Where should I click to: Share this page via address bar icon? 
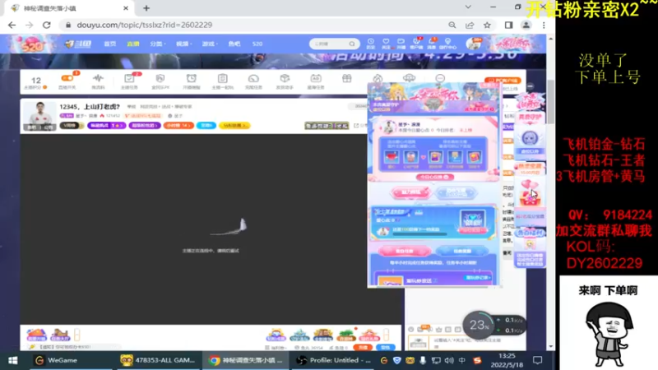coord(470,25)
